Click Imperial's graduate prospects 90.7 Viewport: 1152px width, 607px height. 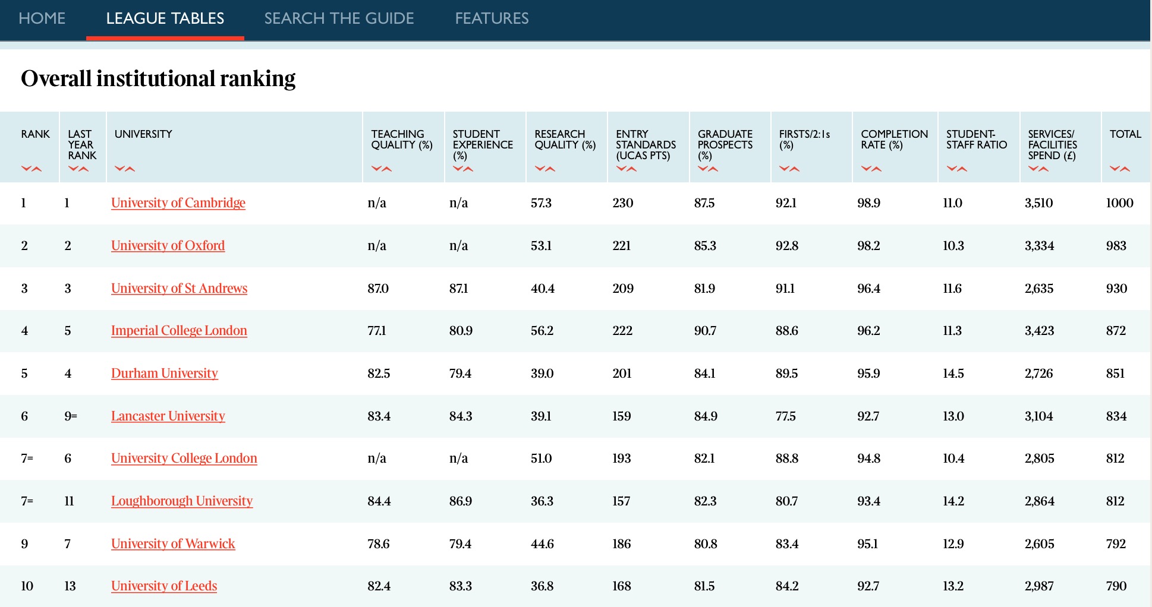click(705, 331)
